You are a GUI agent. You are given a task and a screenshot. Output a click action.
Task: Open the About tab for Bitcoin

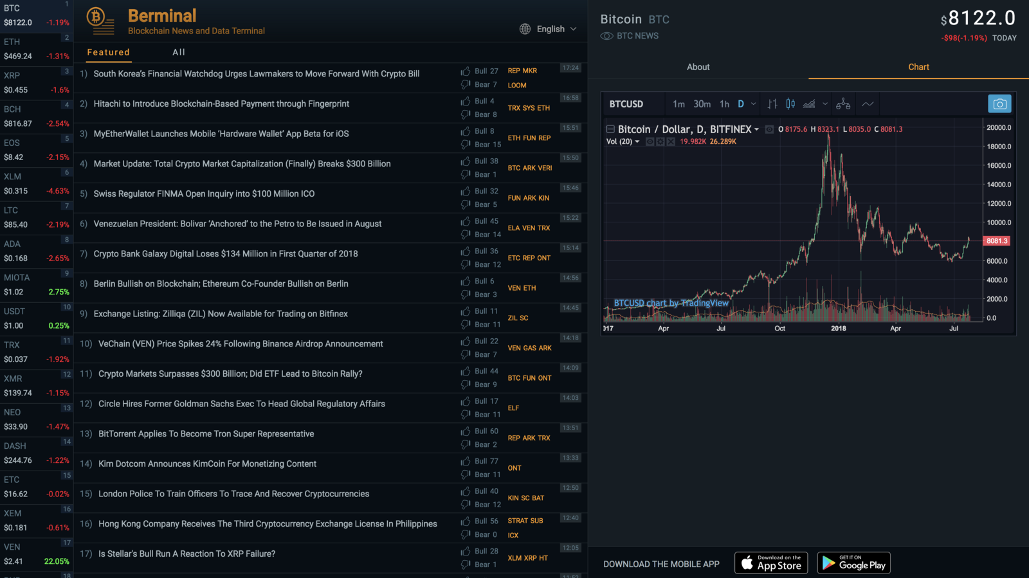coord(698,67)
